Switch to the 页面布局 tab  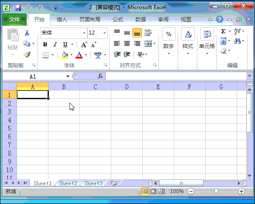pyautogui.click(x=90, y=20)
